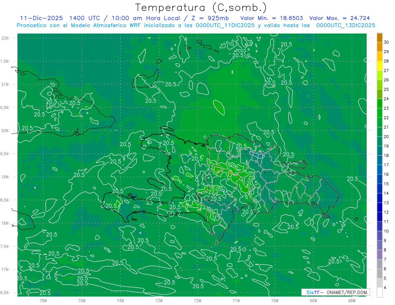Click the yellow legend swatch between 27 and 28
The width and height of the screenshot is (395, 305).
pyautogui.click(x=380, y=66)
